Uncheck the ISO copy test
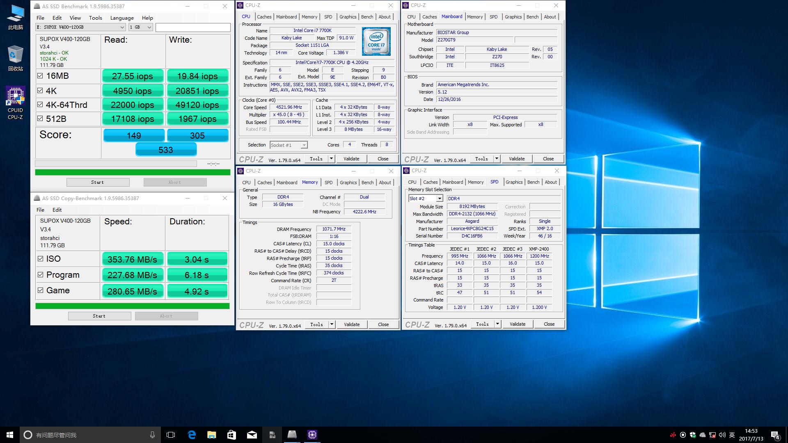 coord(40,259)
